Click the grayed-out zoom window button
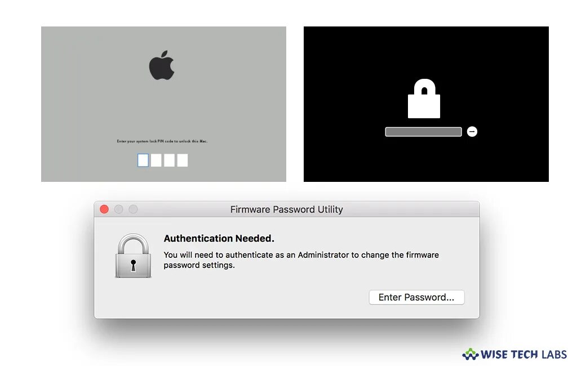Viewport: 577px width, 366px height. tap(133, 209)
